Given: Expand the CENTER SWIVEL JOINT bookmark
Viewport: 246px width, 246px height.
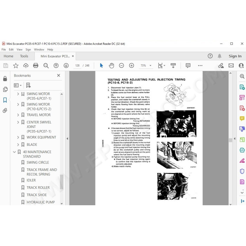Looking at the screenshot, I should point(18,122).
